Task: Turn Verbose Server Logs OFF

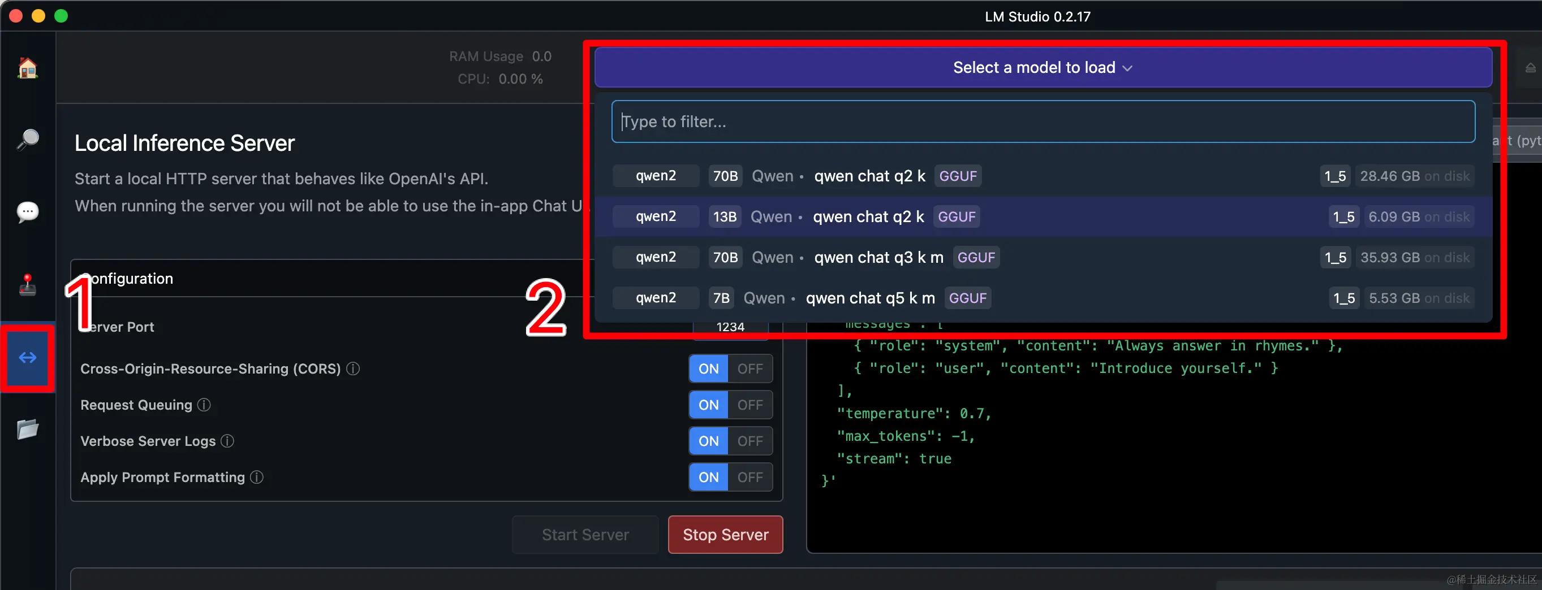Action: click(x=750, y=441)
